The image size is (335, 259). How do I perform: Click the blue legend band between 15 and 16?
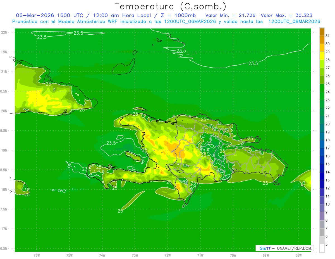pos(322,160)
